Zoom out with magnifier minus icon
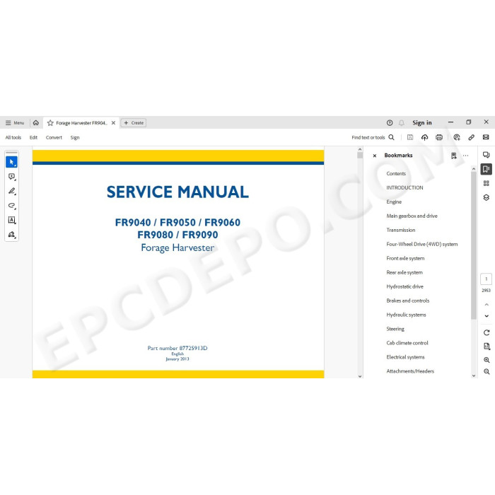The width and height of the screenshot is (495, 495). [x=487, y=372]
